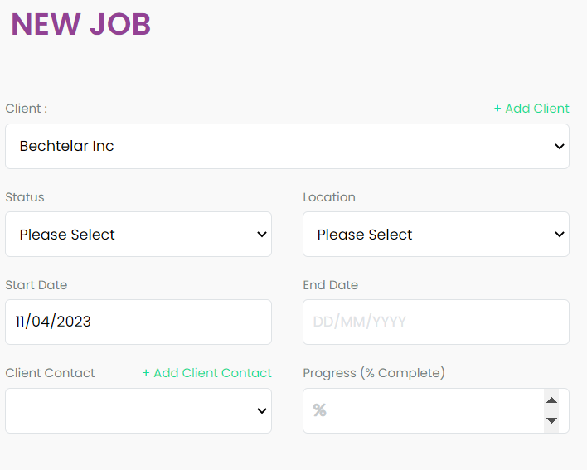Decrease progress with the down arrow

tap(551, 420)
